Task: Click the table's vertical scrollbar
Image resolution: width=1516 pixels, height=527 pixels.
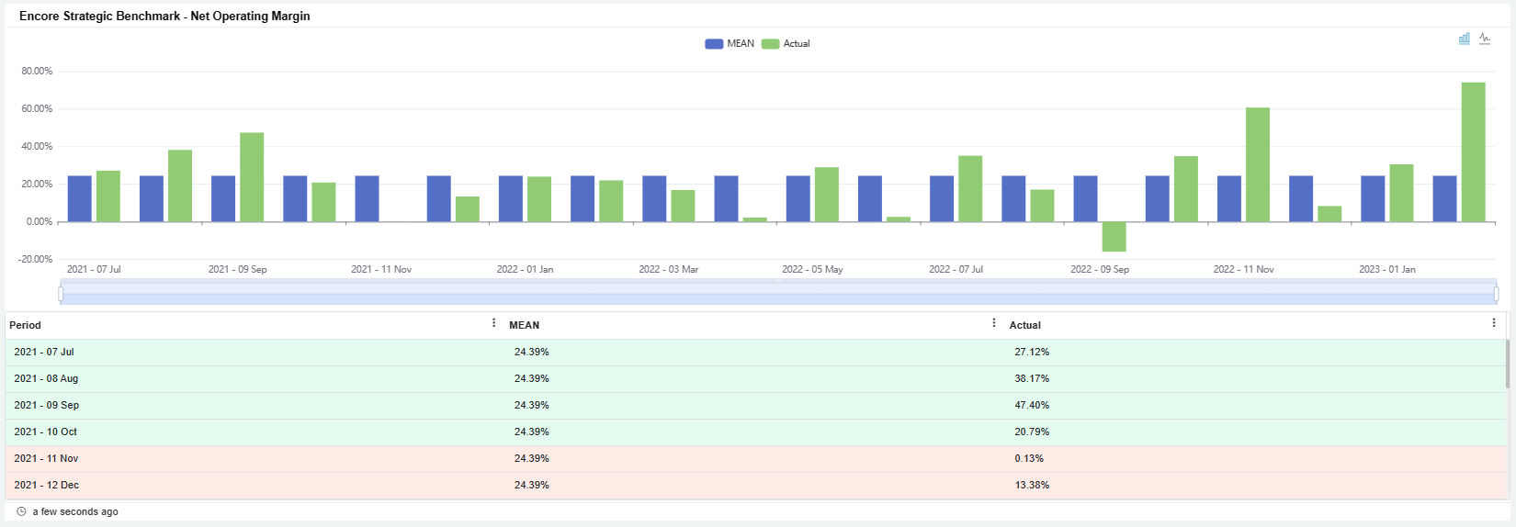Action: click(x=1507, y=364)
